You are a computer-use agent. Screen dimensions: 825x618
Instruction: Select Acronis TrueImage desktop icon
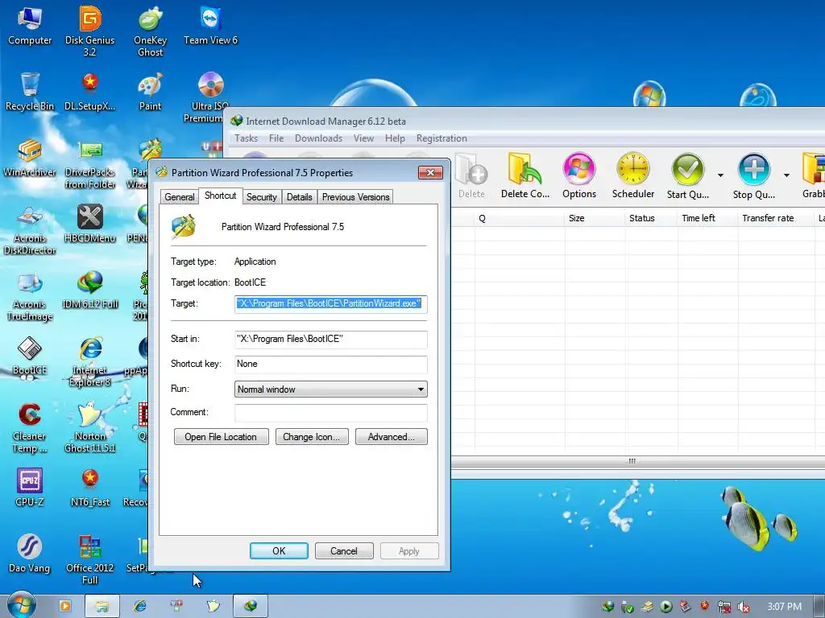[x=30, y=296]
